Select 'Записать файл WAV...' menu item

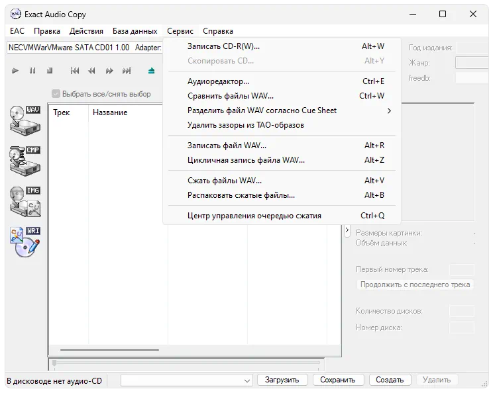pos(282,146)
